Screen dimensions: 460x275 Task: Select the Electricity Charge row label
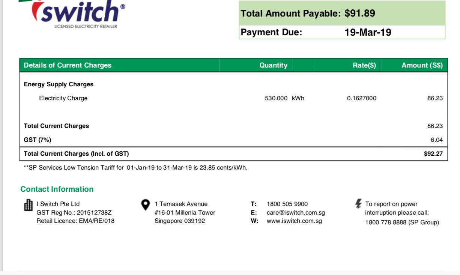63,98
